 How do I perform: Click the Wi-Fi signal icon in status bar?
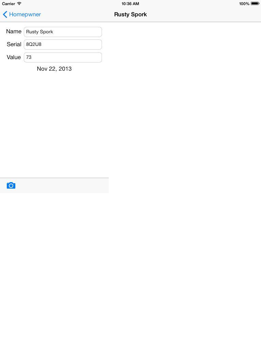[19, 3]
